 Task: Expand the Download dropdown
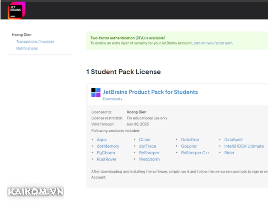coord(113,99)
